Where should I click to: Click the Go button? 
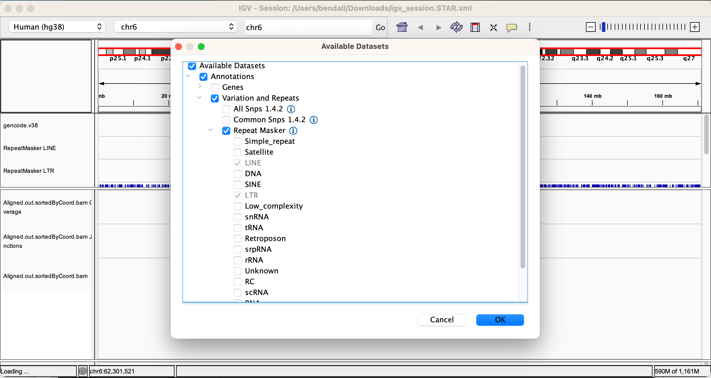[x=380, y=28]
